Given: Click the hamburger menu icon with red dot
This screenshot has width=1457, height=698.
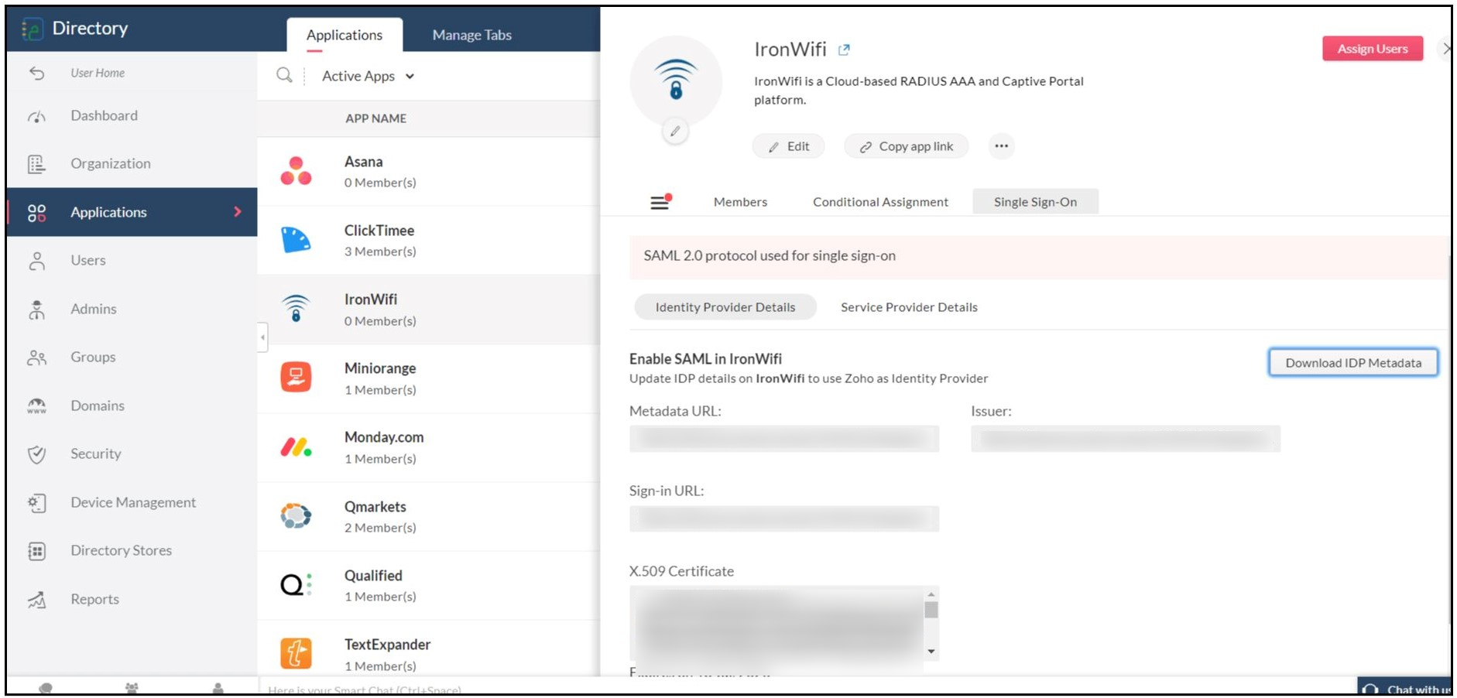Looking at the screenshot, I should pos(660,202).
